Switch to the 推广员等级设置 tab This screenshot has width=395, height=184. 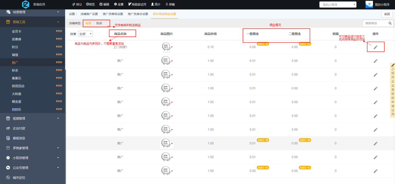tap(113, 14)
